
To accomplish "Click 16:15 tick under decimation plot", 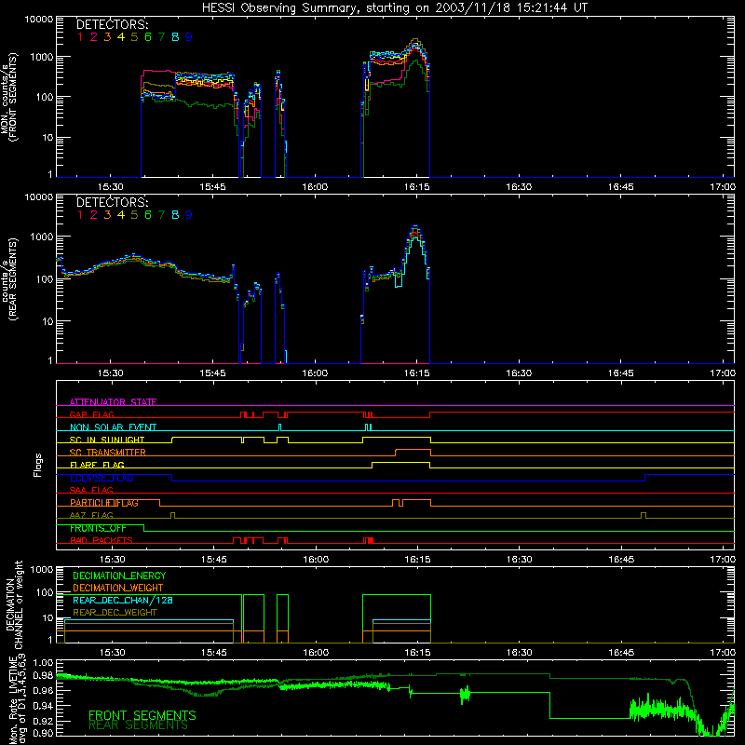I will click(x=417, y=653).
